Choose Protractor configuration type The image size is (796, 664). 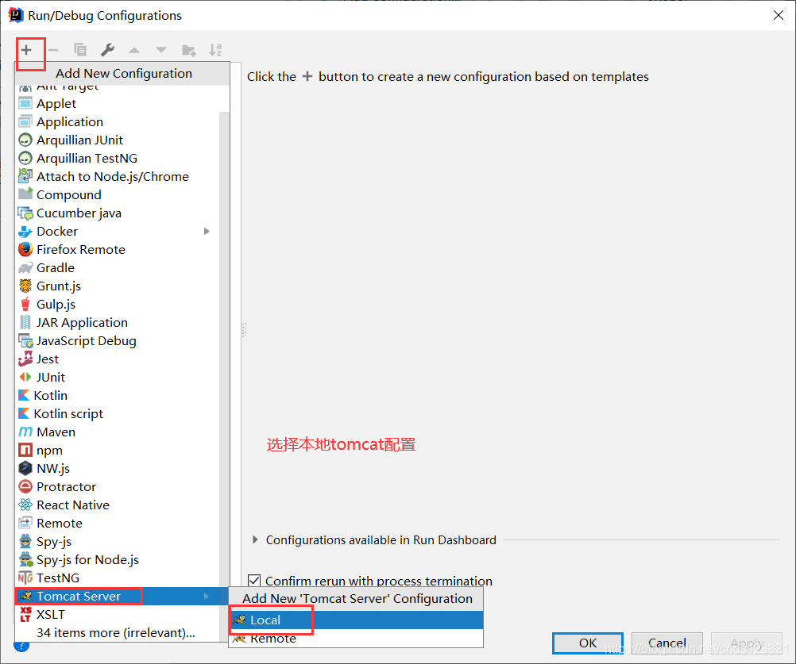pyautogui.click(x=118, y=486)
